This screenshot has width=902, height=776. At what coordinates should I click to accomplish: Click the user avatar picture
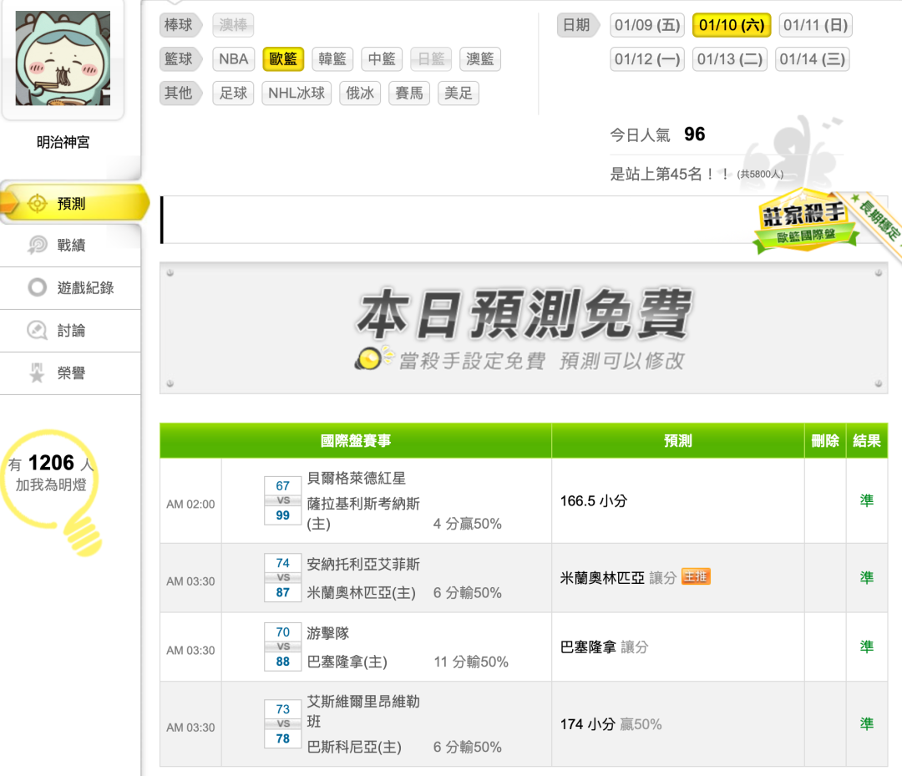pyautogui.click(x=63, y=58)
